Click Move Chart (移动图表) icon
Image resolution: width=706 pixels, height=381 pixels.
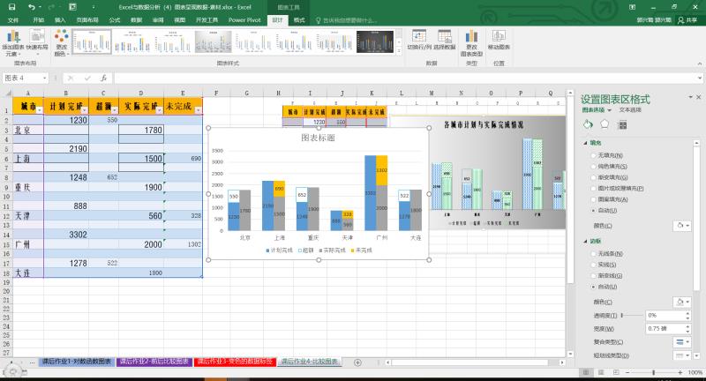[x=499, y=40]
